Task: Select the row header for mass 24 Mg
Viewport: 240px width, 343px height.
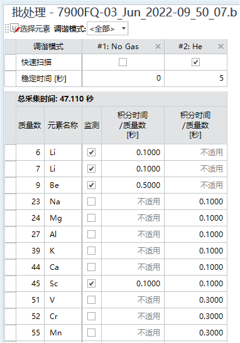Action: click(10, 218)
